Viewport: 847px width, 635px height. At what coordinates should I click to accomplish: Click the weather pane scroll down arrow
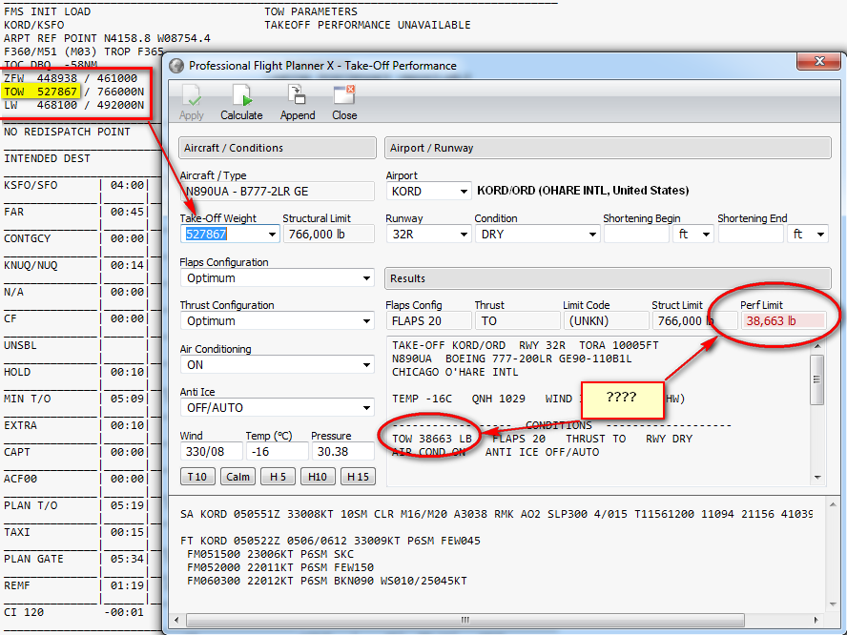[833, 604]
